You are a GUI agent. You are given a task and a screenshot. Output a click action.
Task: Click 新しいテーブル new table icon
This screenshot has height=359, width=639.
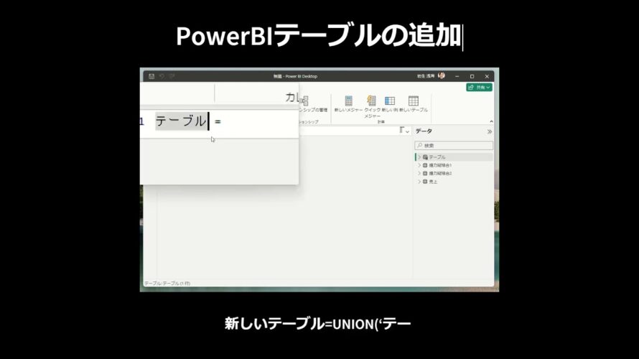[x=414, y=101]
